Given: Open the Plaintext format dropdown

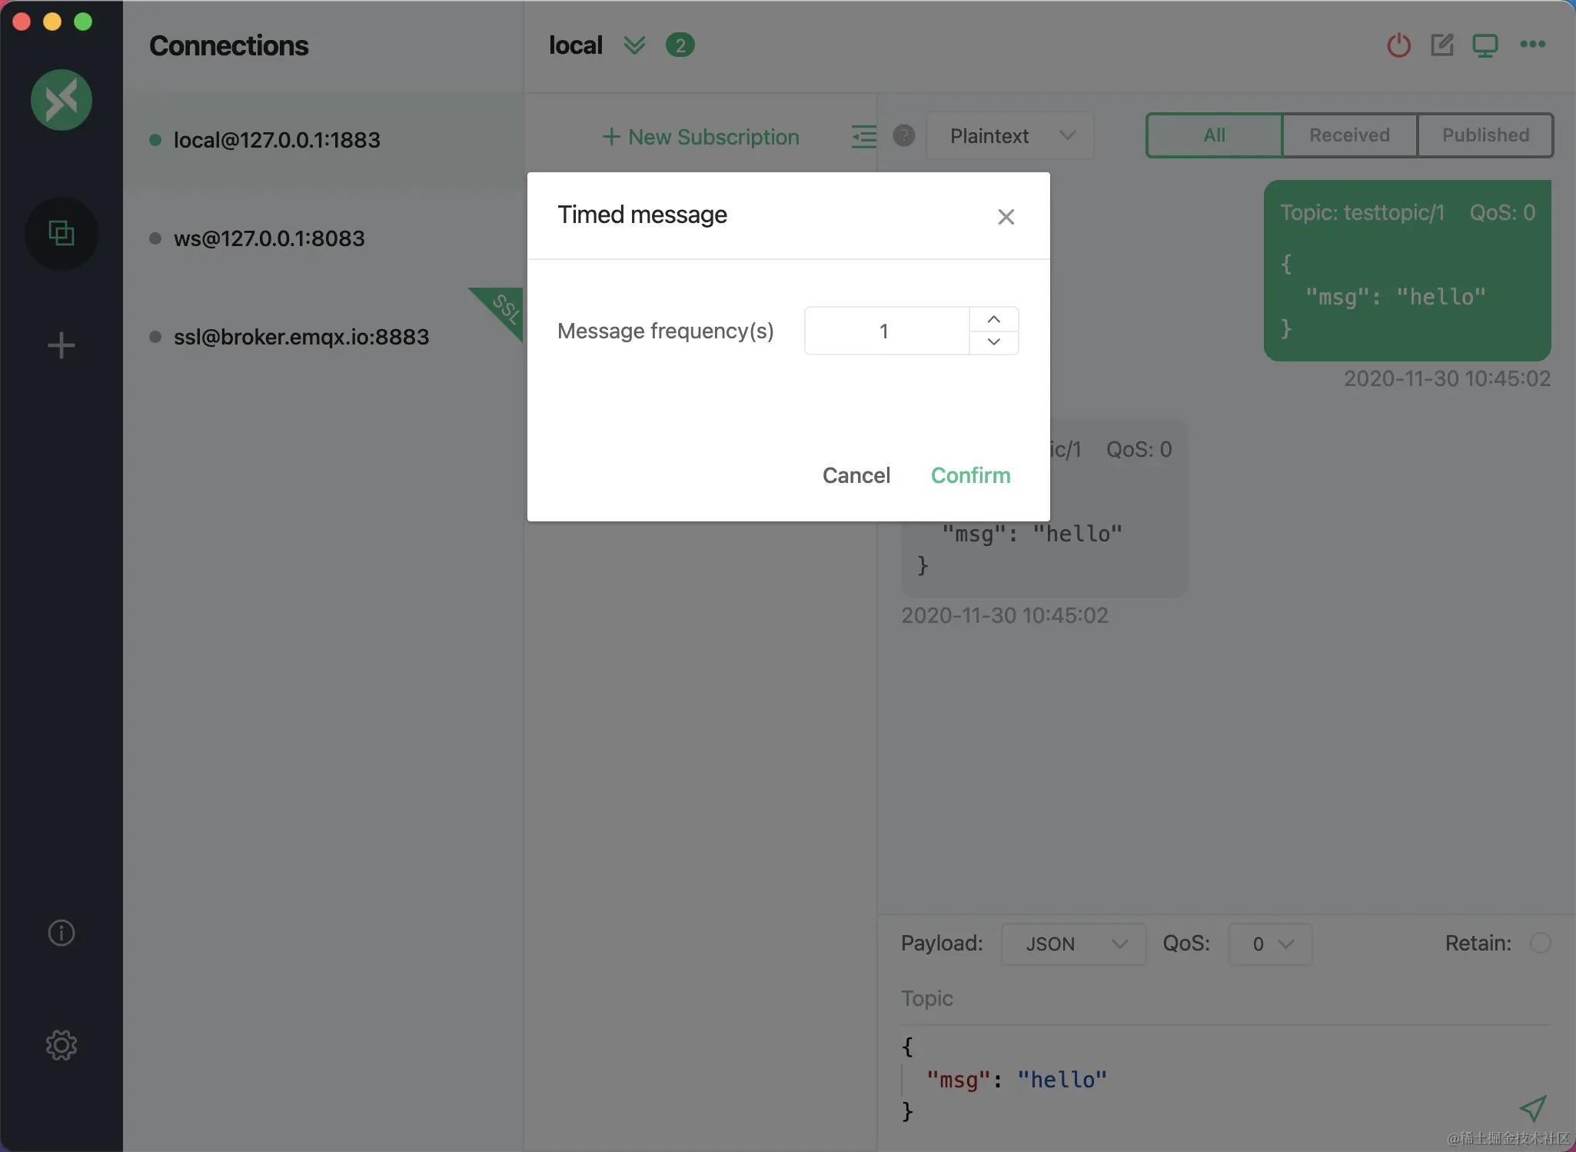Looking at the screenshot, I should [x=1010, y=136].
